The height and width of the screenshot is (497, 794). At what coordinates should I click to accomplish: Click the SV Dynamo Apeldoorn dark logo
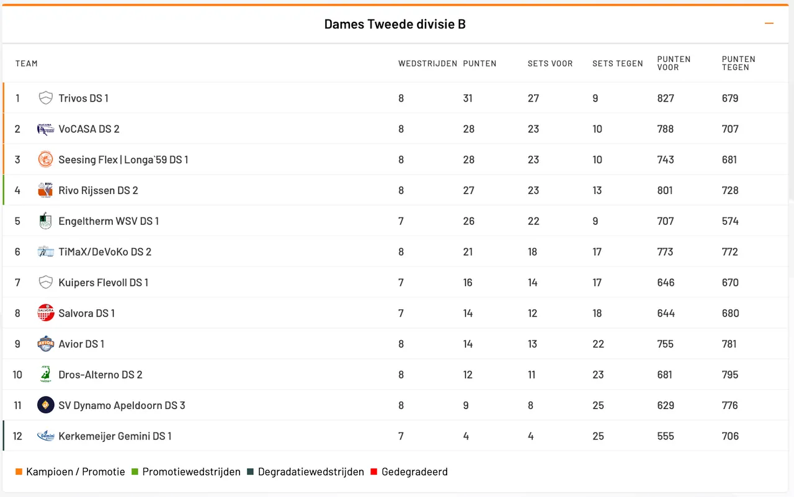[45, 405]
